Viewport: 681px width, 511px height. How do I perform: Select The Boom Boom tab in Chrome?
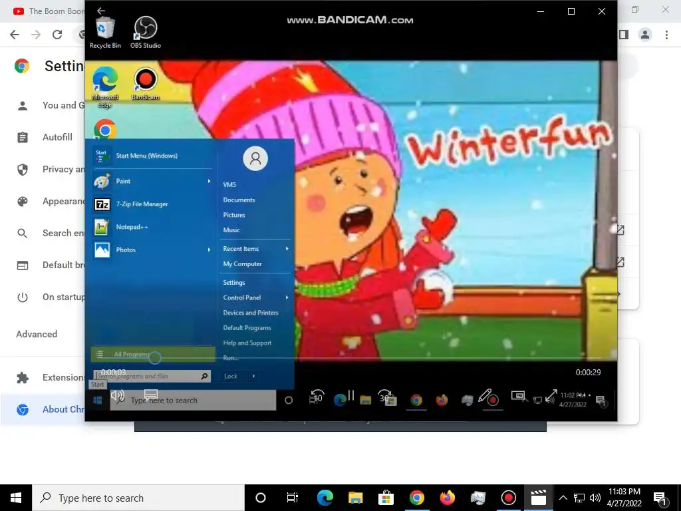48,11
